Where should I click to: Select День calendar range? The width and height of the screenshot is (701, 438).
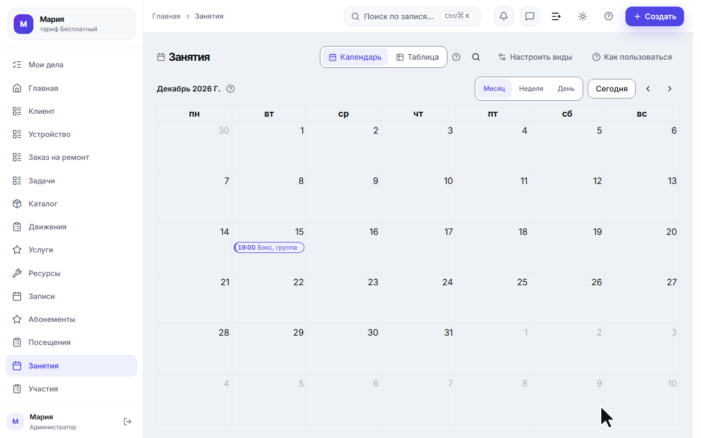[566, 89]
